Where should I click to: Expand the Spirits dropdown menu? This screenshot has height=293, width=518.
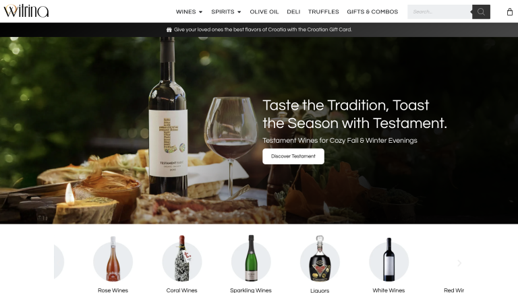click(226, 12)
